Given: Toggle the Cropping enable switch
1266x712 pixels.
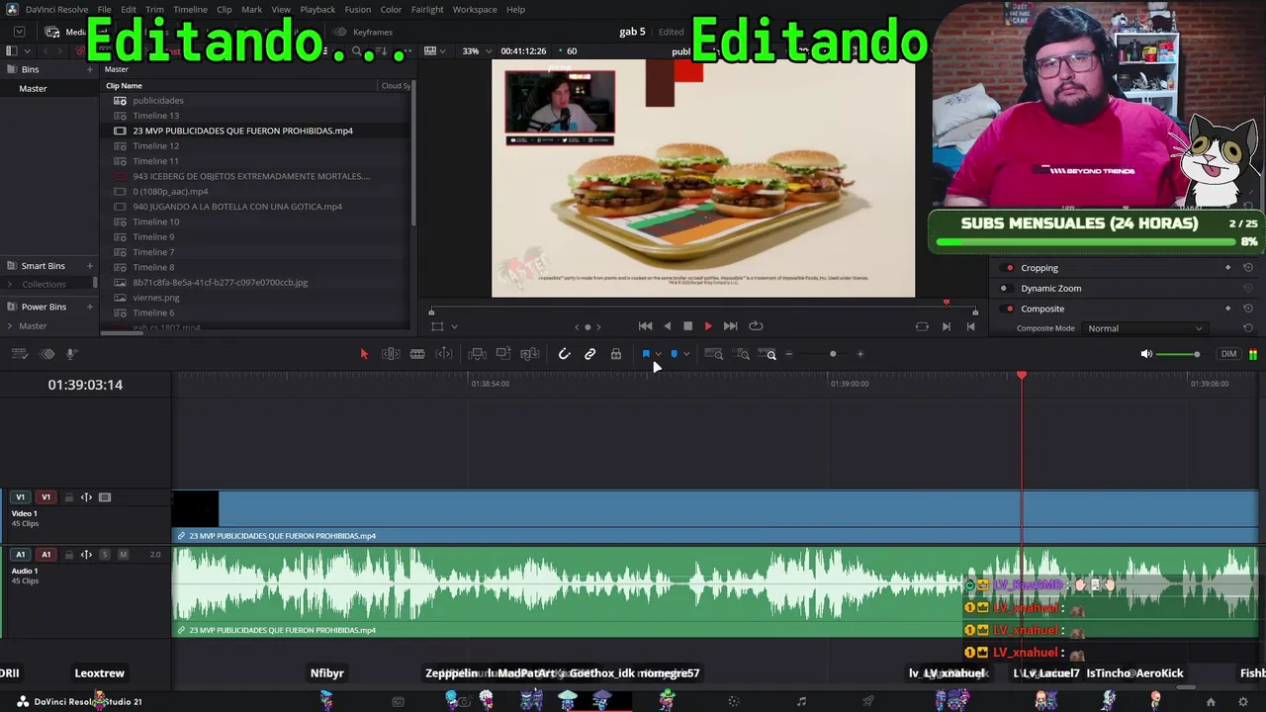Looking at the screenshot, I should (1009, 268).
